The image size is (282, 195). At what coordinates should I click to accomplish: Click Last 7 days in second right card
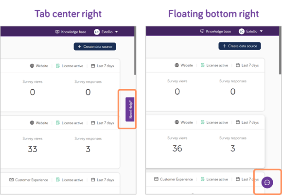(250, 122)
